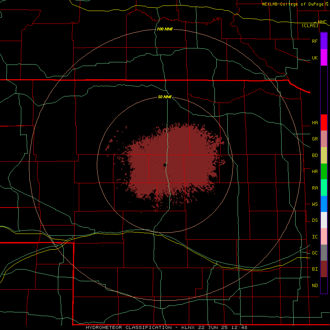The image size is (330, 330).
Task: Click the RA mint-green legend swatch
Action: (324, 188)
